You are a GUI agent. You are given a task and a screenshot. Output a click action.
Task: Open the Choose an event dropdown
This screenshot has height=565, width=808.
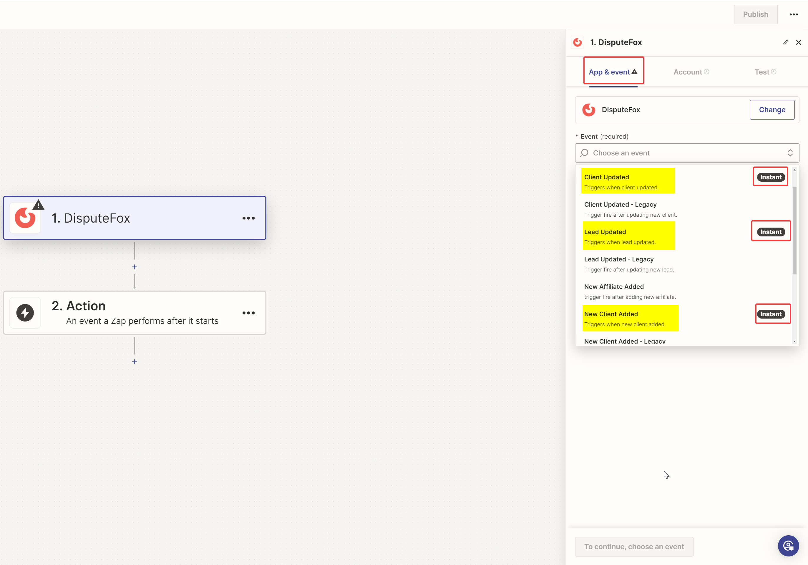pyautogui.click(x=686, y=153)
